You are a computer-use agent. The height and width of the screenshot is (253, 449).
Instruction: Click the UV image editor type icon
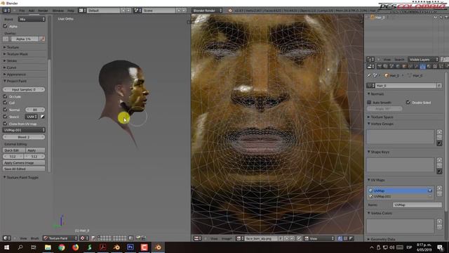coord(197,238)
